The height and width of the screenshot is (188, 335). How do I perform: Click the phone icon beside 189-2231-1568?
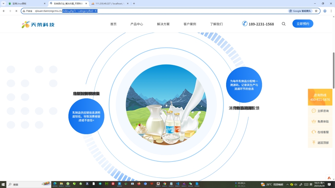245,23
